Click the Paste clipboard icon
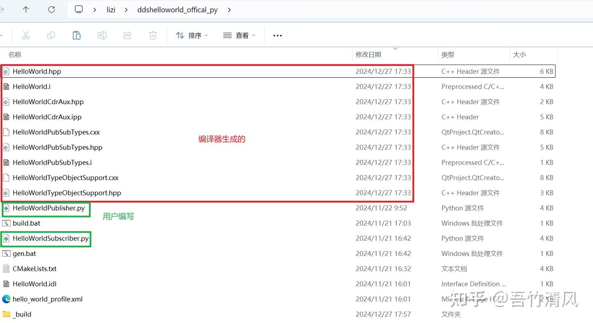This screenshot has height=323, width=593. [77, 35]
